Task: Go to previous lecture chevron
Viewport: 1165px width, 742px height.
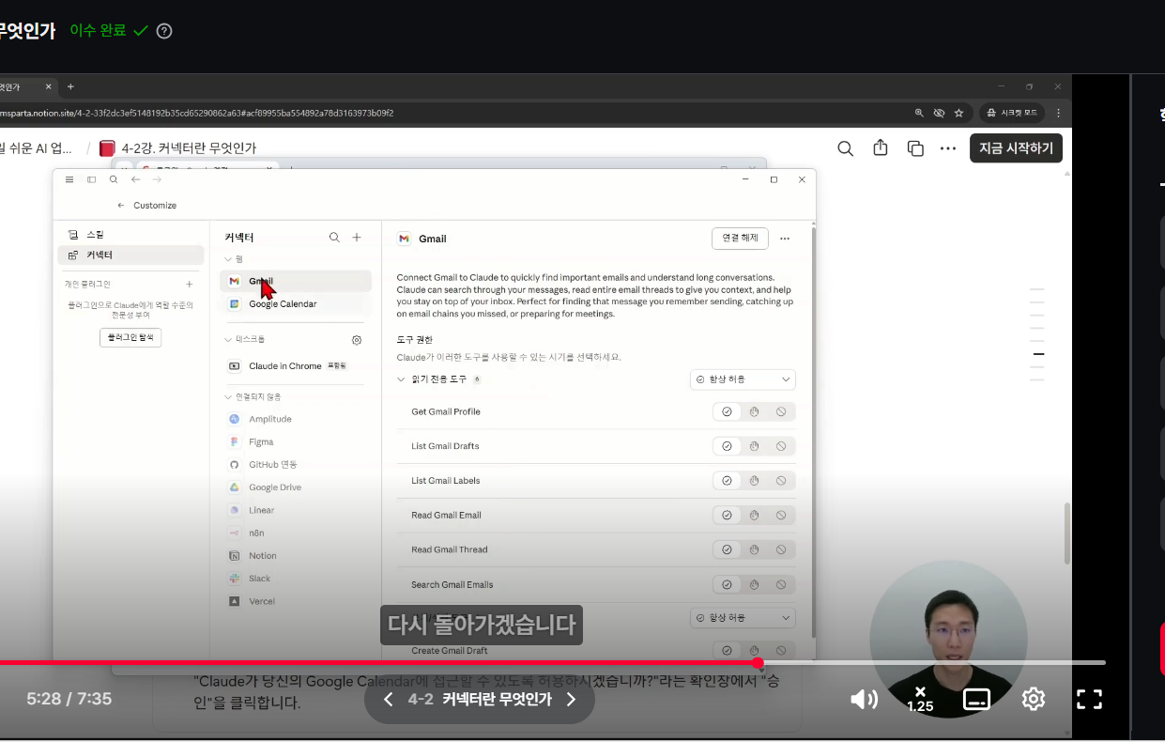Action: [389, 699]
